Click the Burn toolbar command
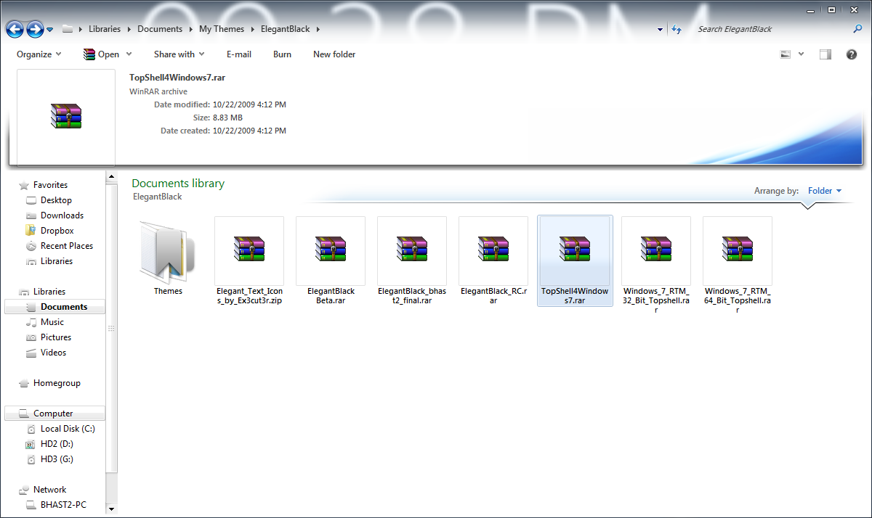The width and height of the screenshot is (872, 518). (282, 54)
